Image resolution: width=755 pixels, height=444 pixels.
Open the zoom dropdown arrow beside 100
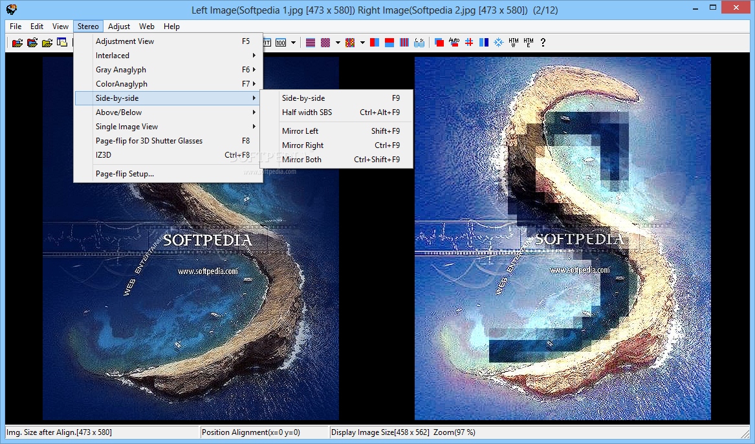click(293, 42)
